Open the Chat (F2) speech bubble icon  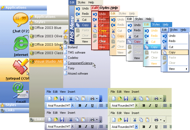coord(21,20)
